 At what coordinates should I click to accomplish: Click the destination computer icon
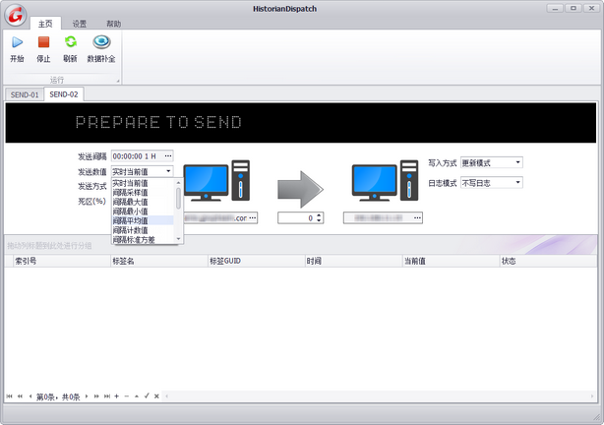coord(386,181)
